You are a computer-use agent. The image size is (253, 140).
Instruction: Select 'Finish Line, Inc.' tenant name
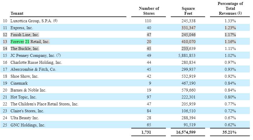(x=25, y=35)
